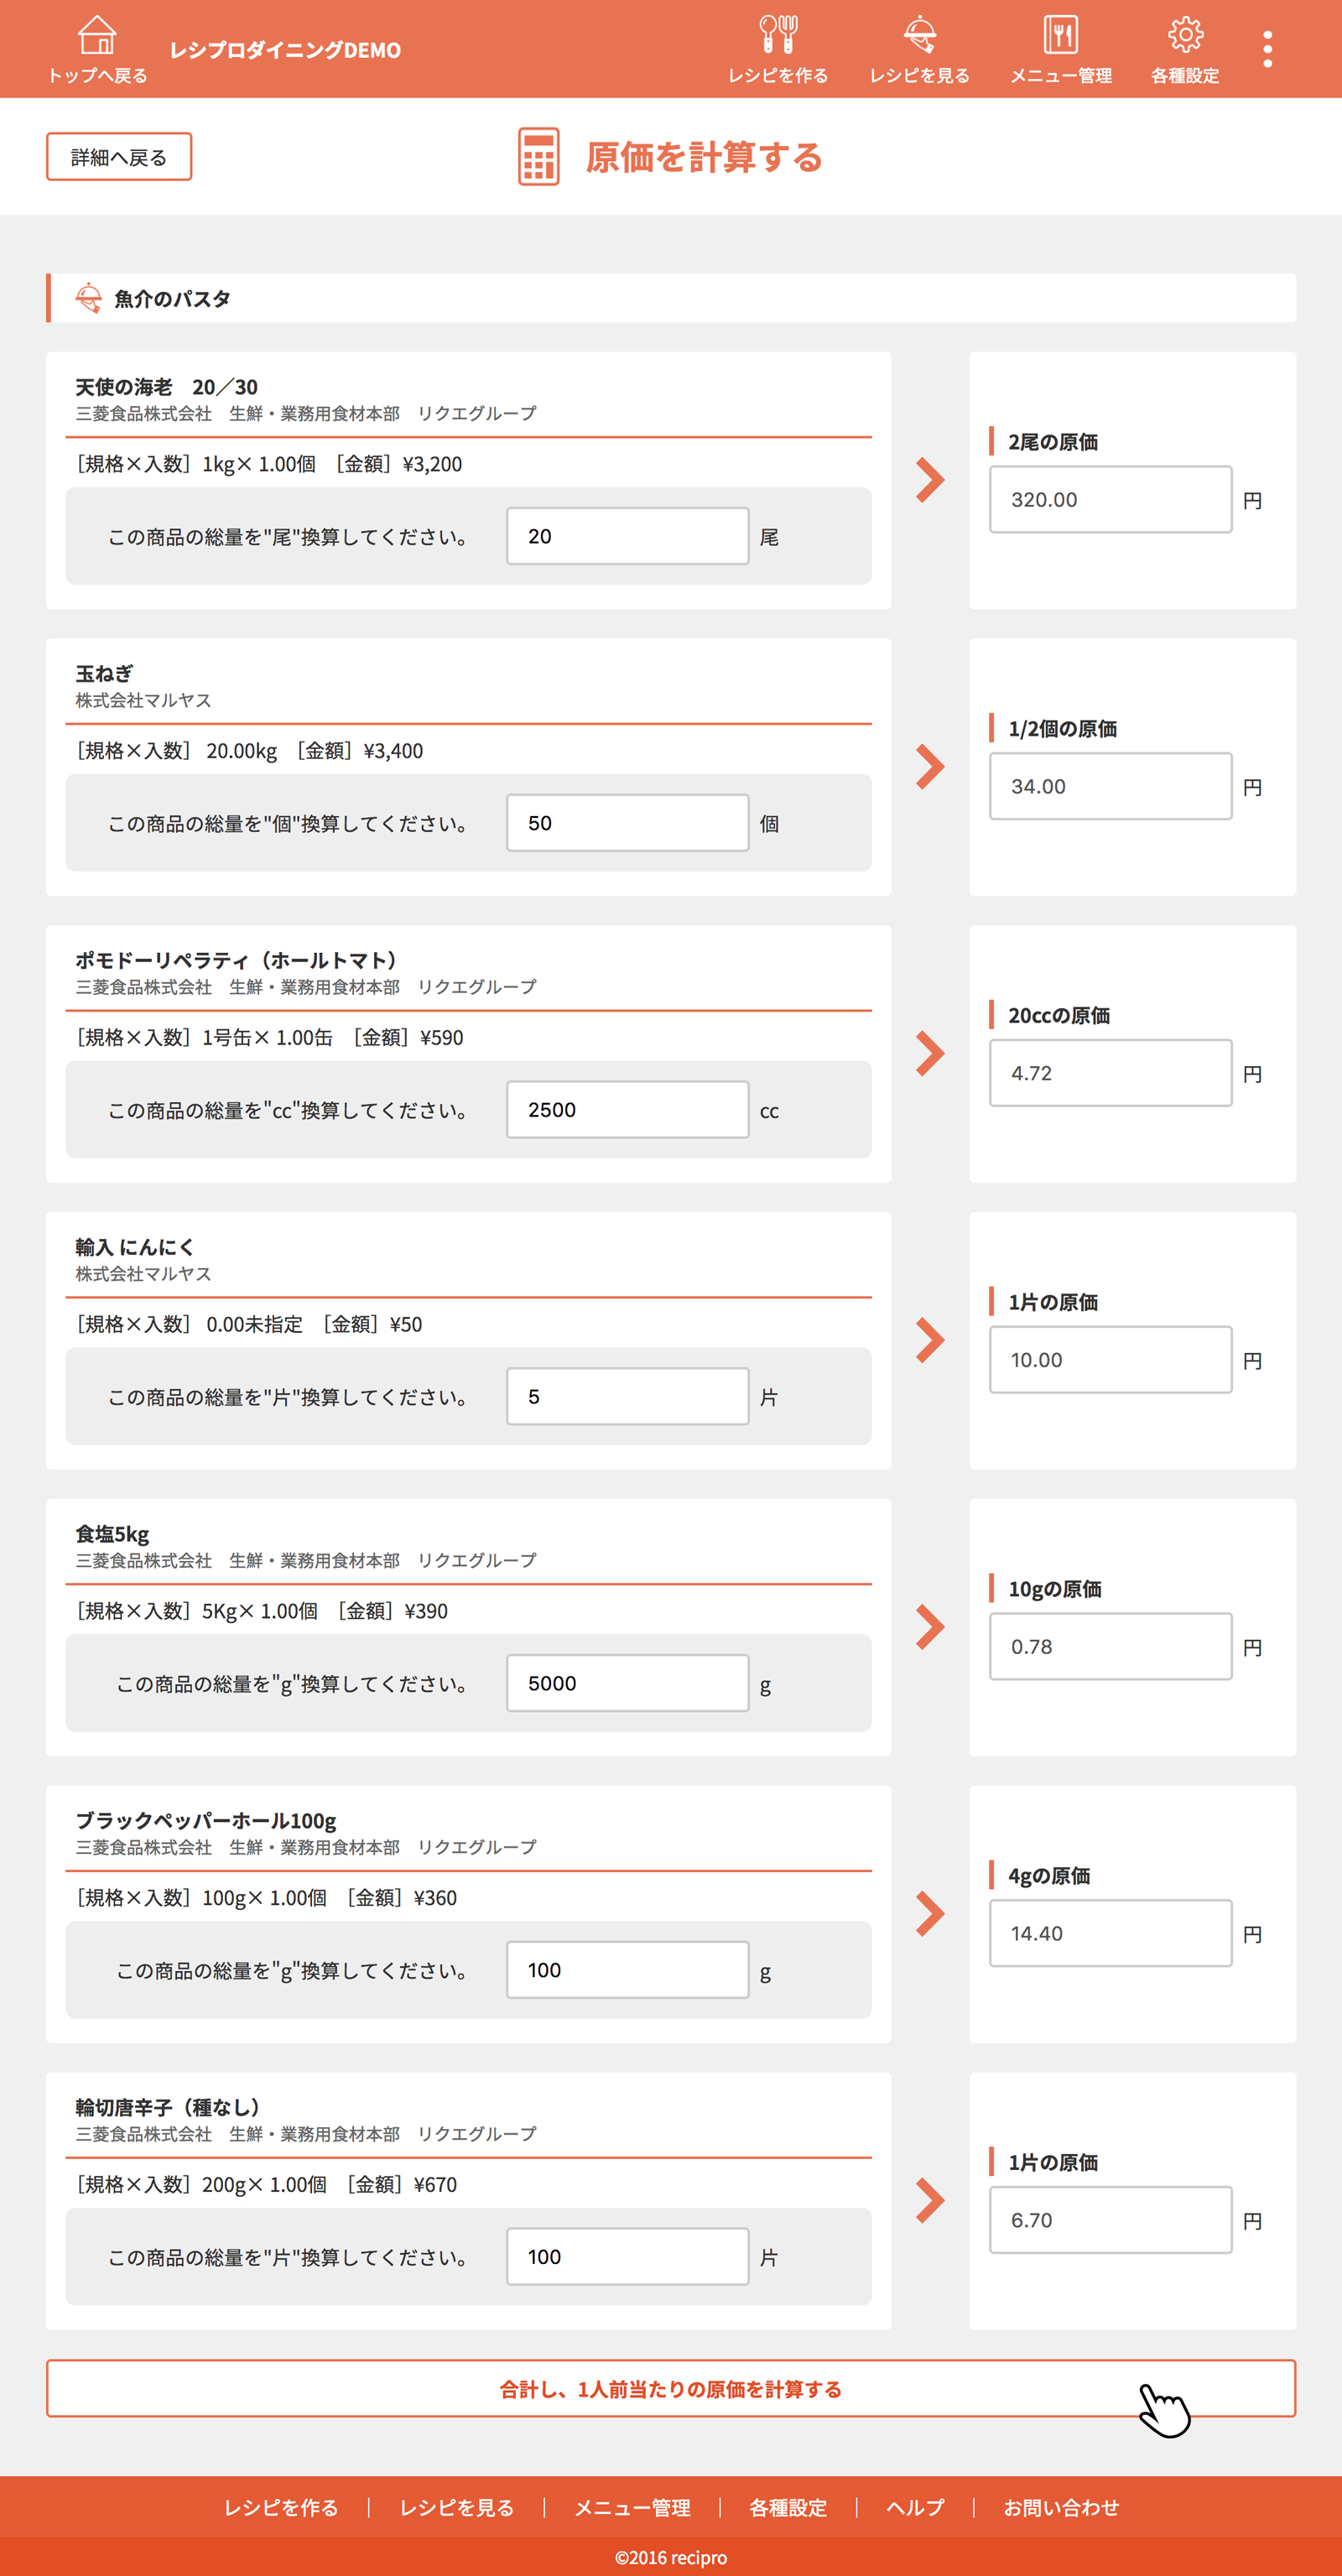Click the cloche icon next to 魚介のパスタ

(x=89, y=298)
